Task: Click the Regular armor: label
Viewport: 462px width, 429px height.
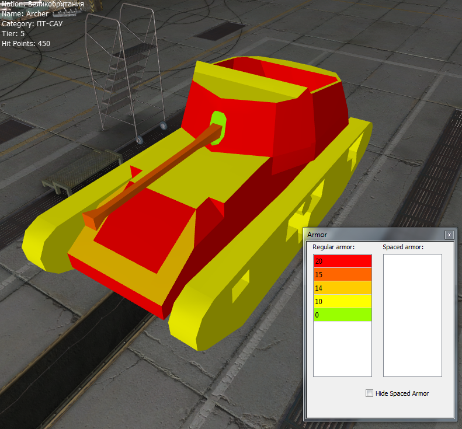Action: (334, 247)
